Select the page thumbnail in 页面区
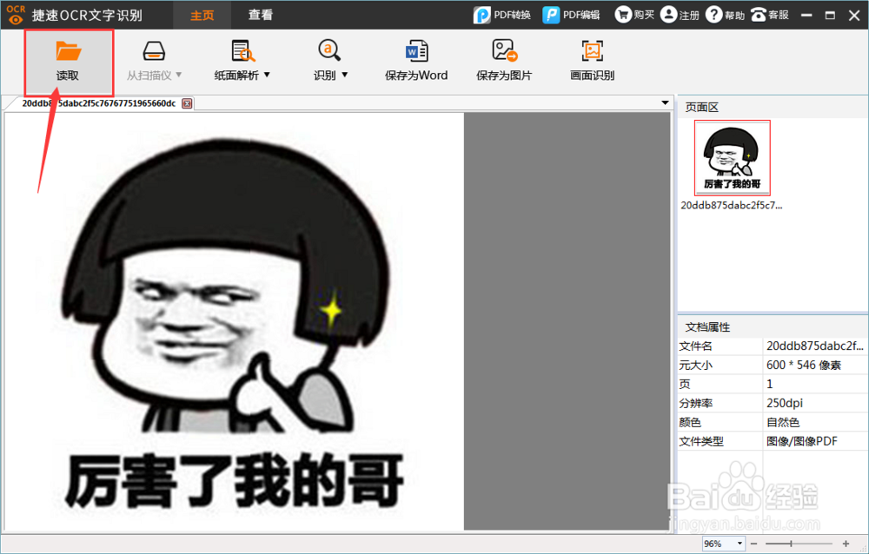869x554 pixels. 732,157
